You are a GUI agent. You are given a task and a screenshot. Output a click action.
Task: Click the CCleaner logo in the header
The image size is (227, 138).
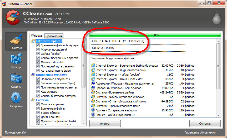click(x=13, y=17)
